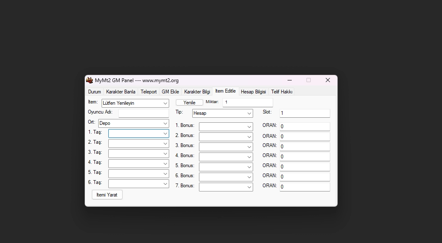Expand the 5. Taş dropdown
This screenshot has width=442, height=243.
click(139, 174)
